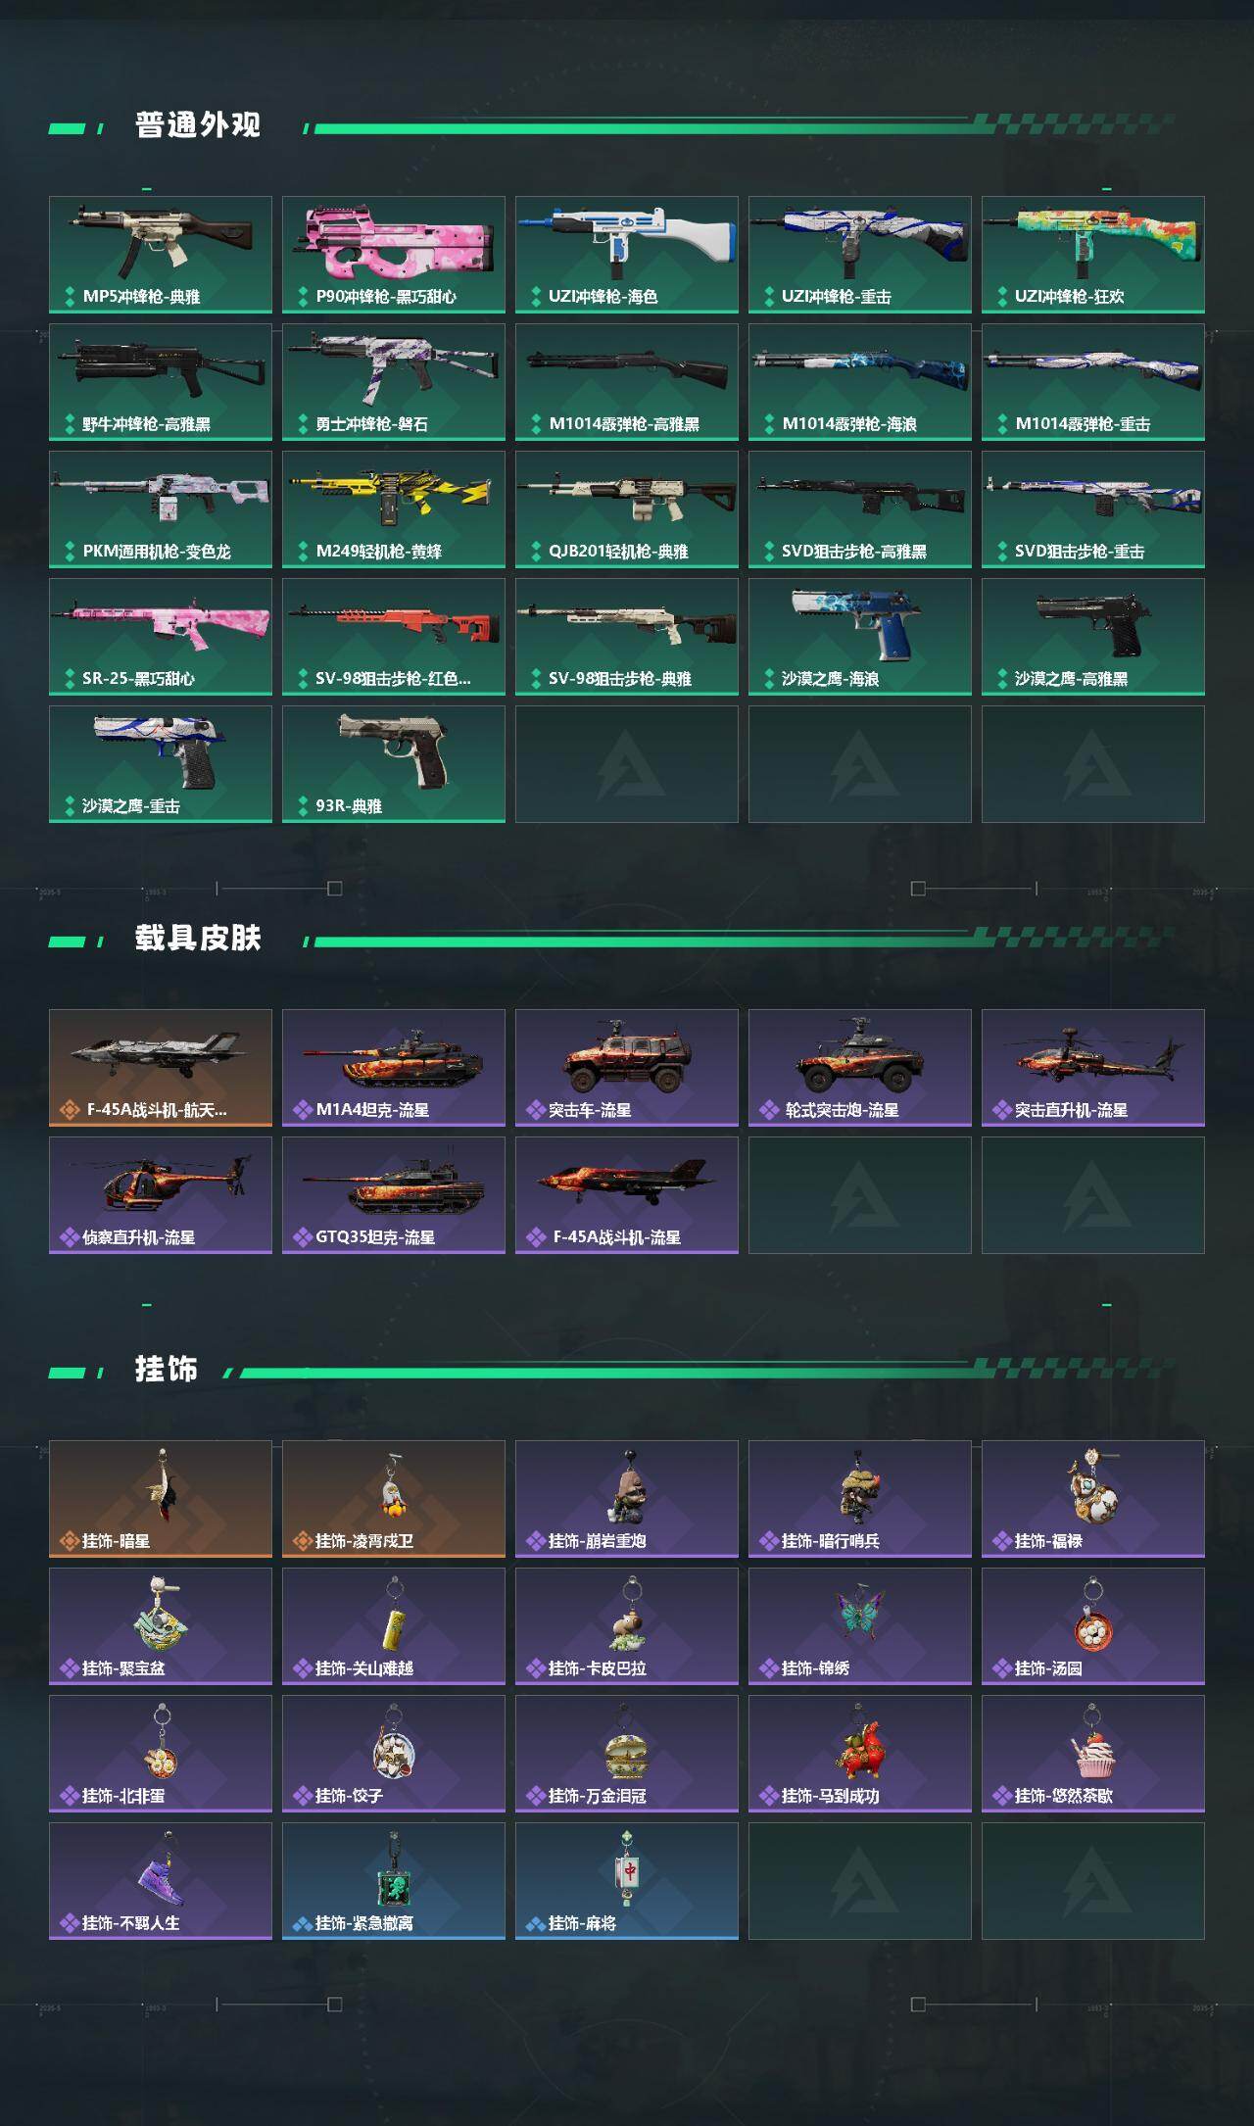This screenshot has width=1254, height=2126.
Task: Select the MP5冲锋枪-典雅 skin card
Action: 161,255
